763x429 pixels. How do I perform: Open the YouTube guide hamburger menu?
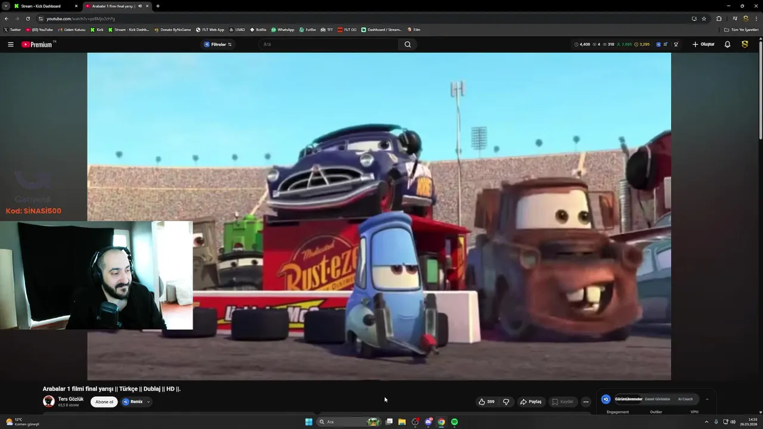[10, 44]
